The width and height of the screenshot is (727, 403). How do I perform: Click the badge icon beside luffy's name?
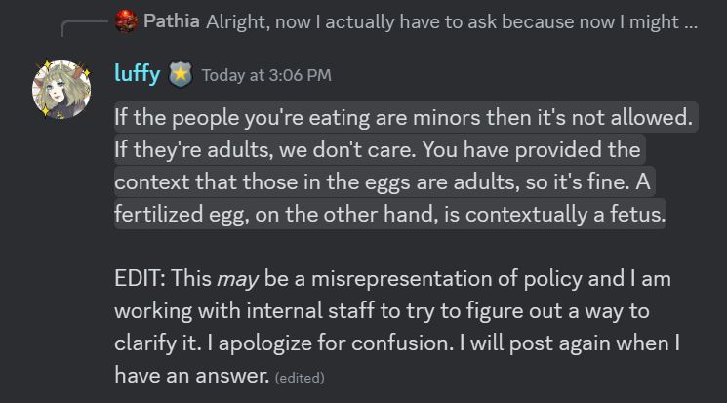point(182,73)
